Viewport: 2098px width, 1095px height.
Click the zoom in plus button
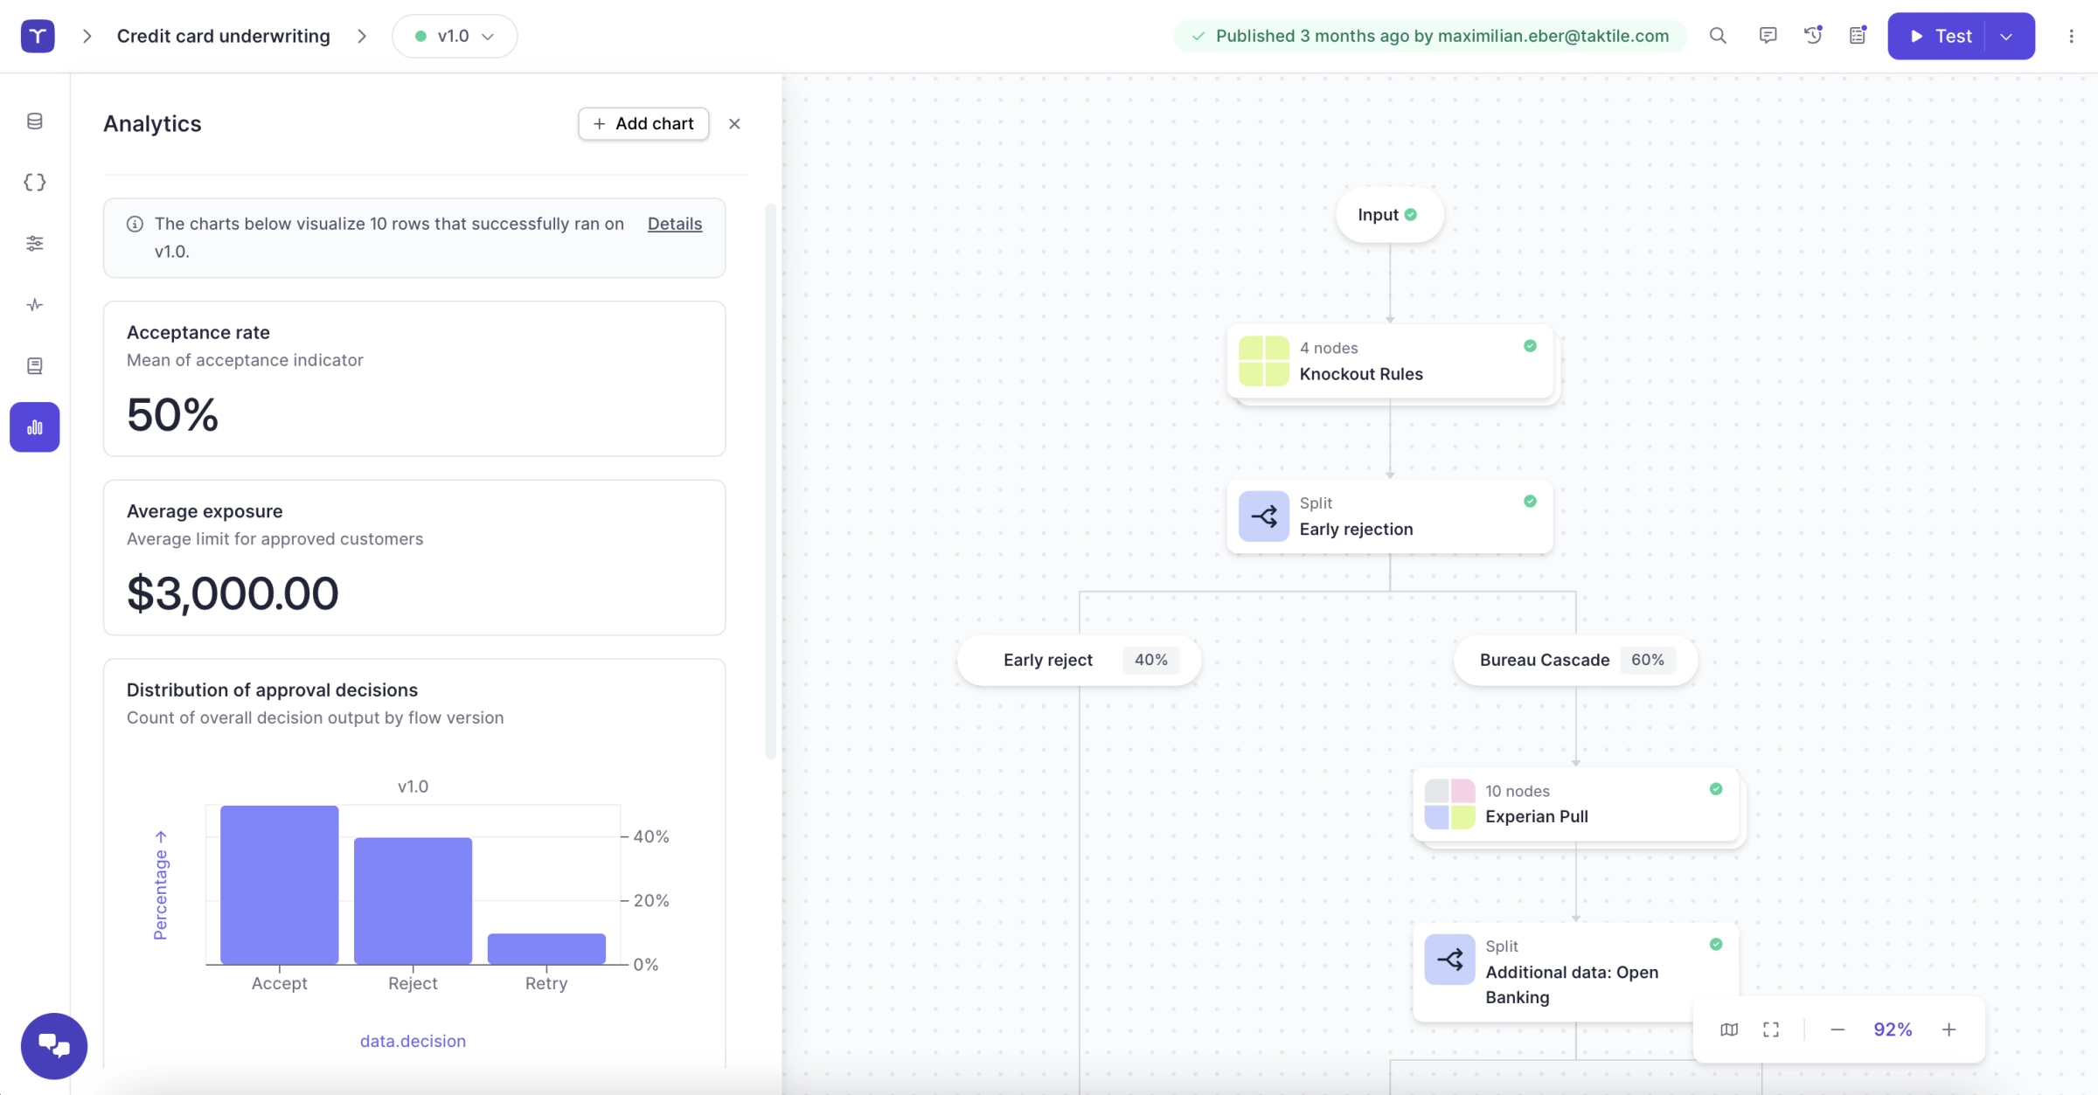pyautogui.click(x=1949, y=1029)
